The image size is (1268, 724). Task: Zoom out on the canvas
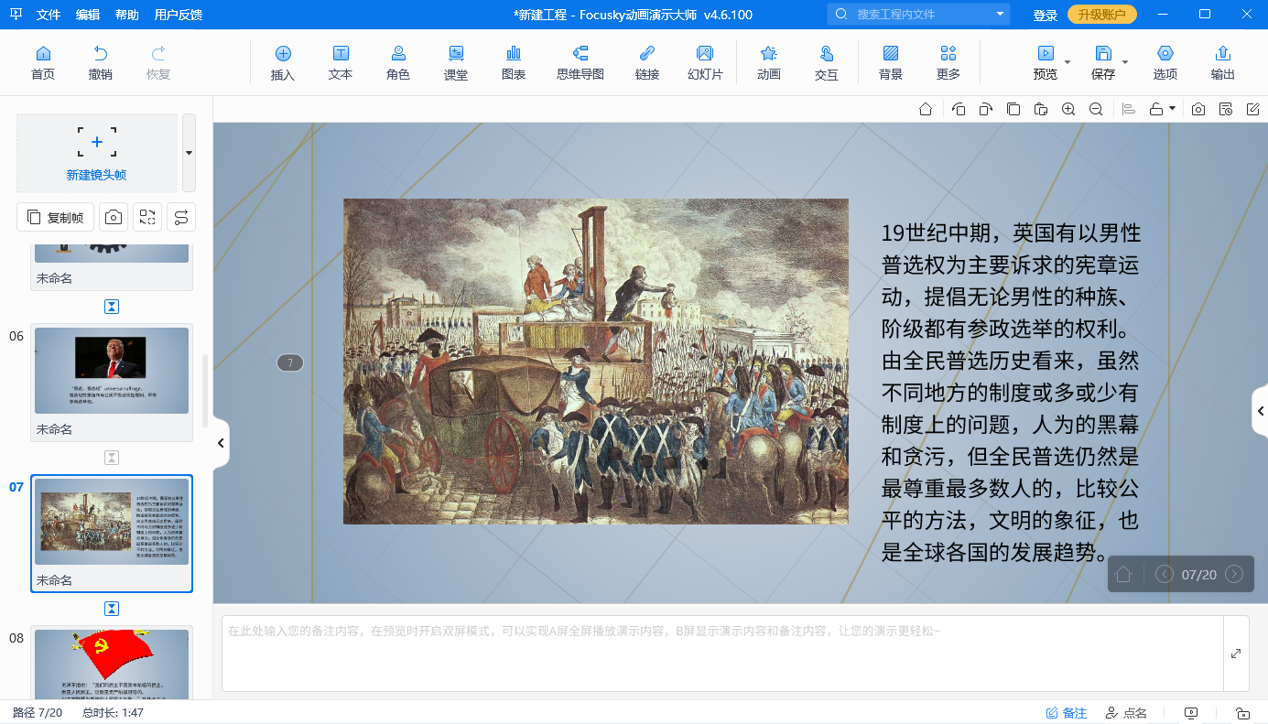1096,110
